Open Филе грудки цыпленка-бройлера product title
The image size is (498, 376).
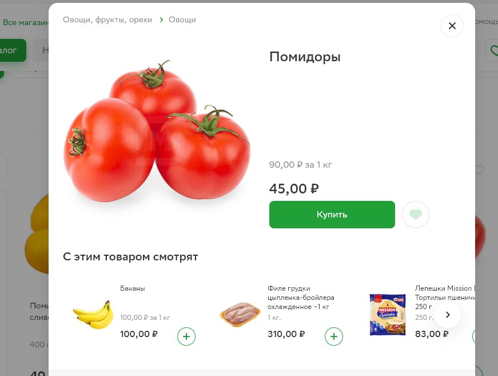pyautogui.click(x=301, y=298)
